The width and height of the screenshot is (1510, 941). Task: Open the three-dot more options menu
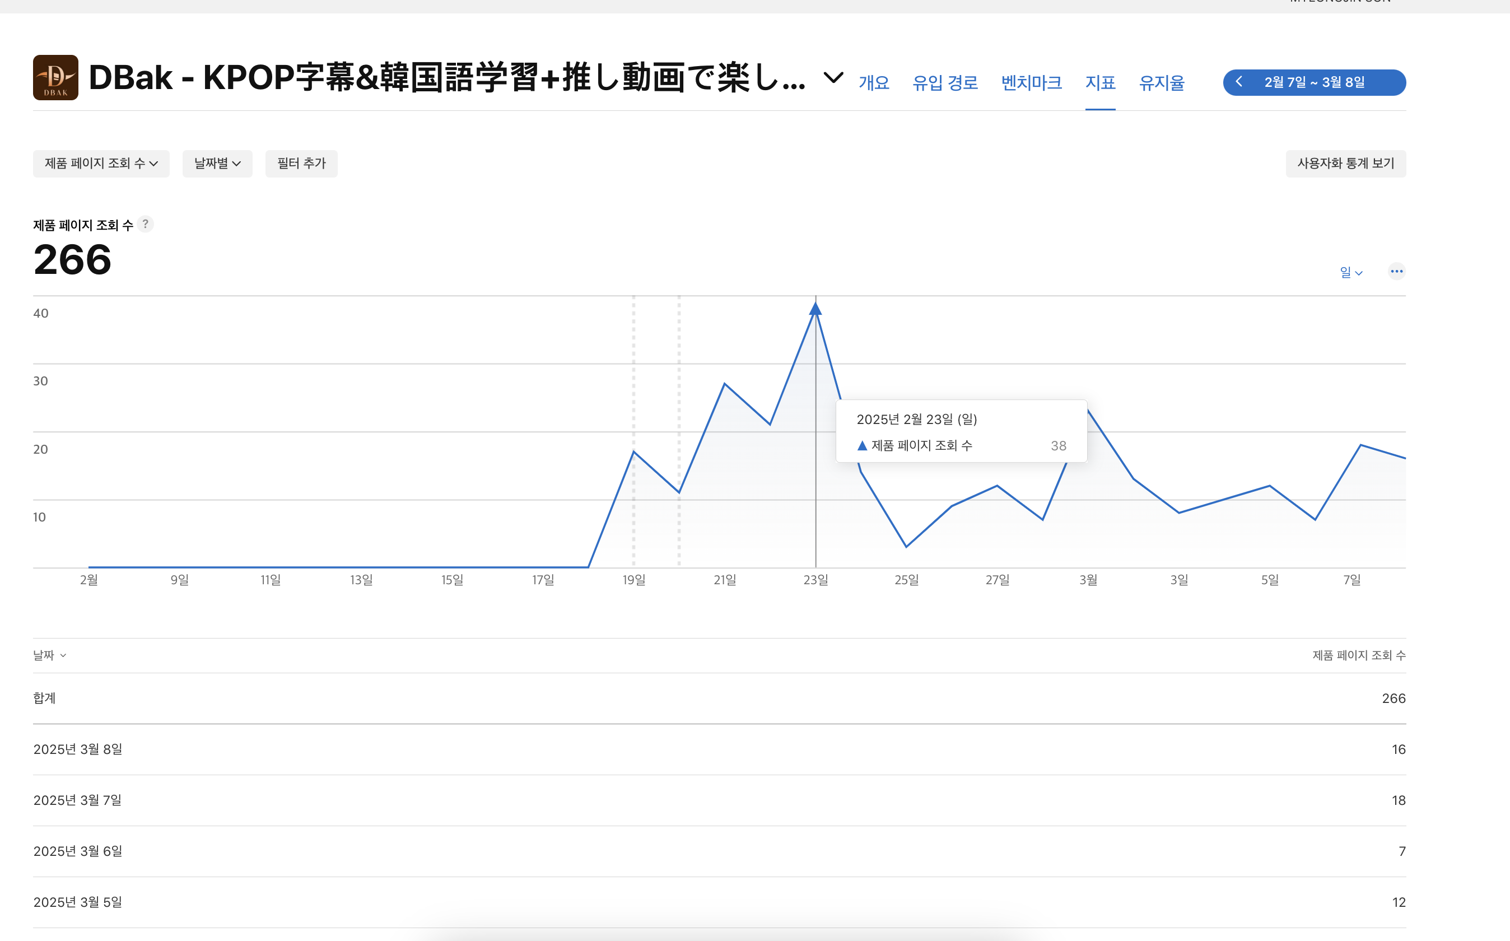click(1396, 271)
